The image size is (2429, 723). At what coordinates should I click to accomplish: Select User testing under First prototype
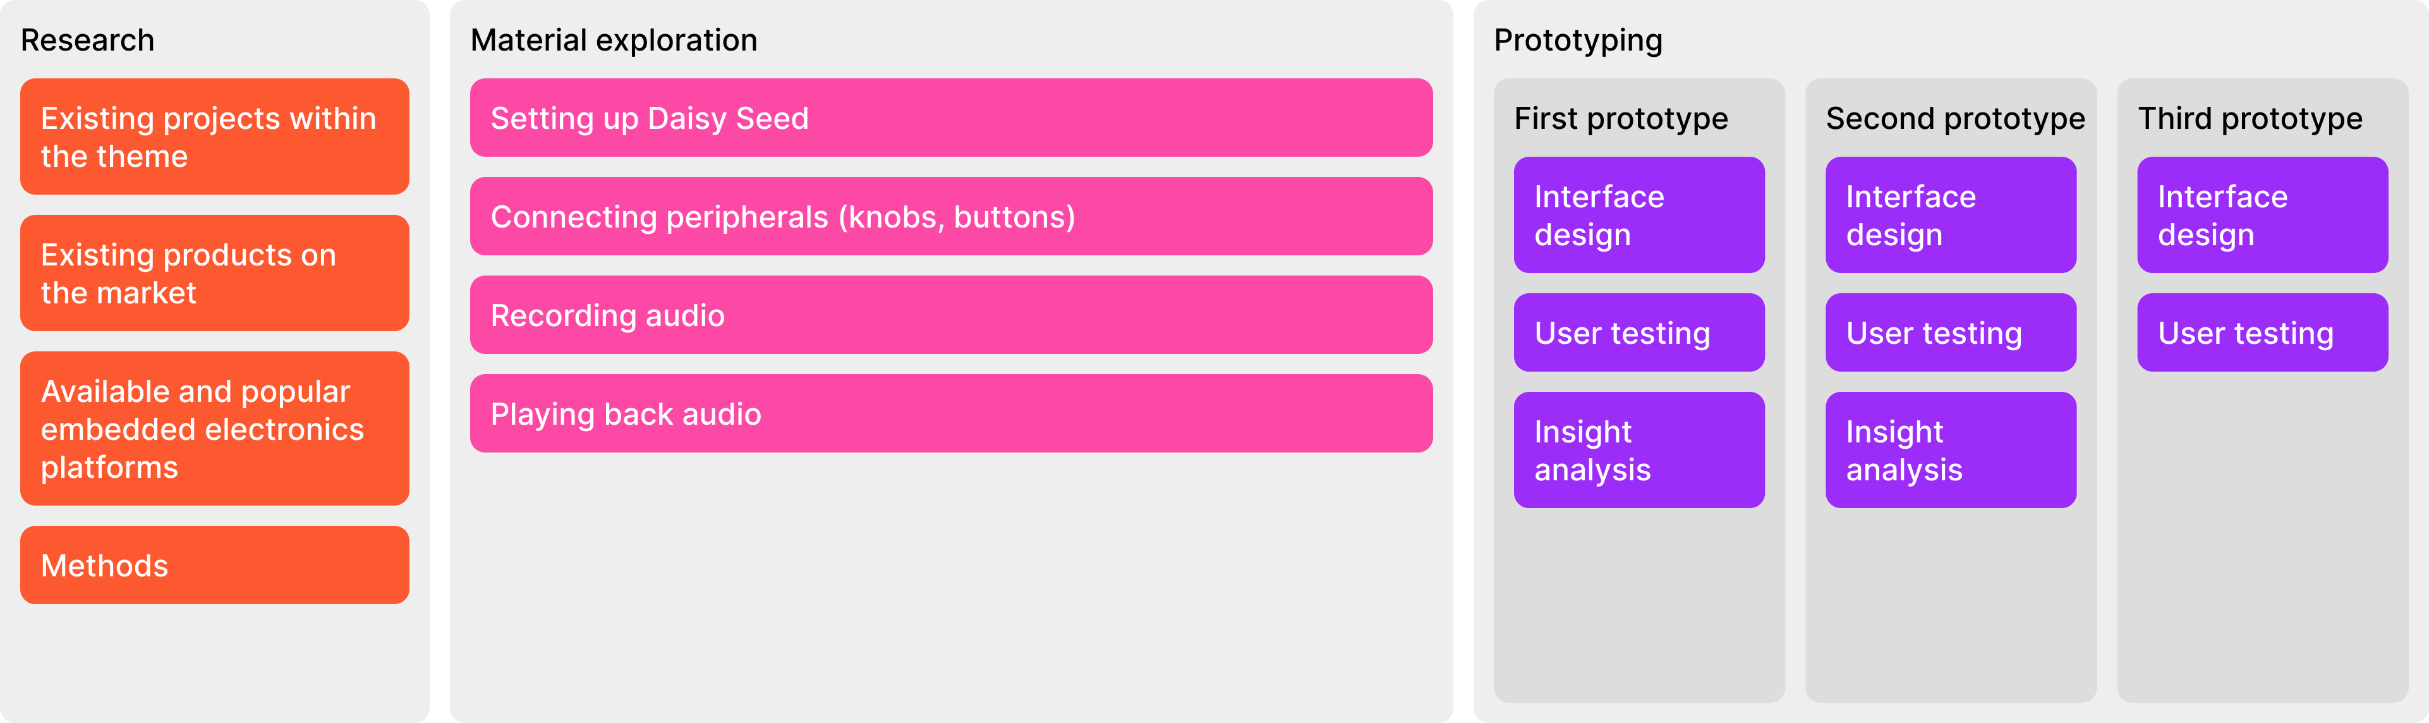[1639, 333]
